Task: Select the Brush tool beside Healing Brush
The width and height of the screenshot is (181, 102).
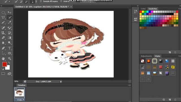Action: click(9, 28)
